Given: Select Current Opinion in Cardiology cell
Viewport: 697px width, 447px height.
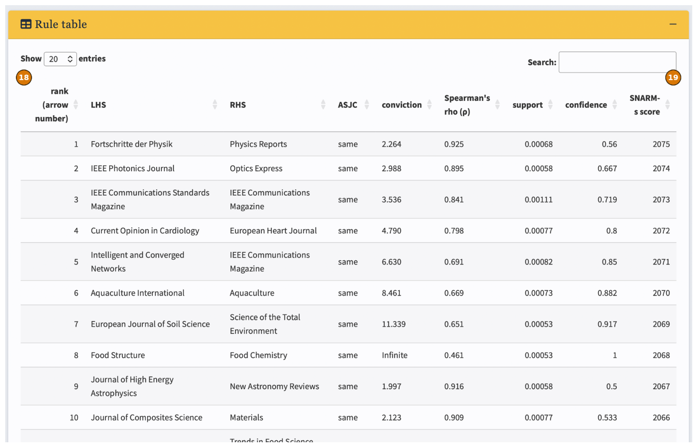Looking at the screenshot, I should [145, 230].
